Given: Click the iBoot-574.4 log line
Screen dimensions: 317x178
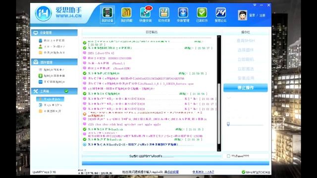Looking at the screenshot, I should (x=101, y=53).
